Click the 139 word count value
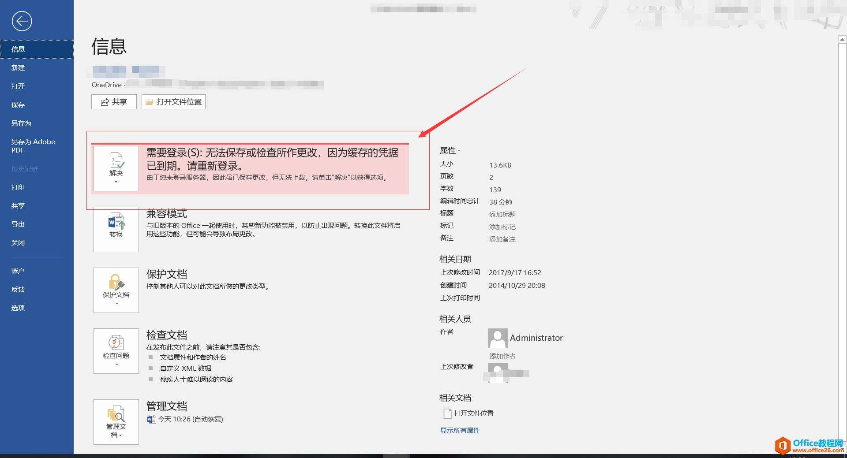The height and width of the screenshot is (458, 847). pos(495,190)
